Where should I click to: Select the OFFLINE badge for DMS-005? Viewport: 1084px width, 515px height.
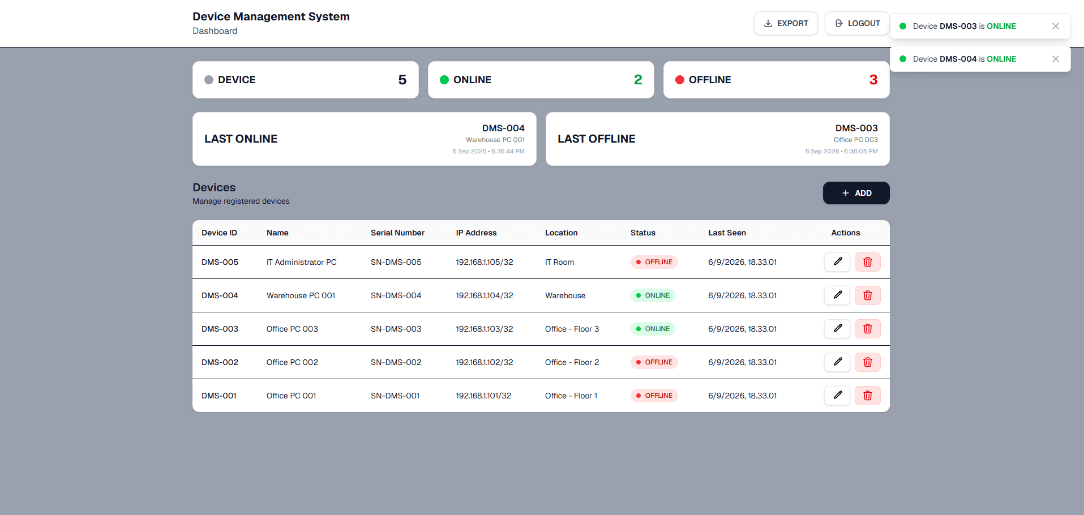pos(654,262)
